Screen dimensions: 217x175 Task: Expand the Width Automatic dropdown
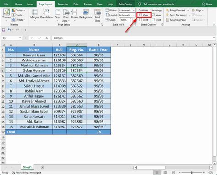[134, 11]
